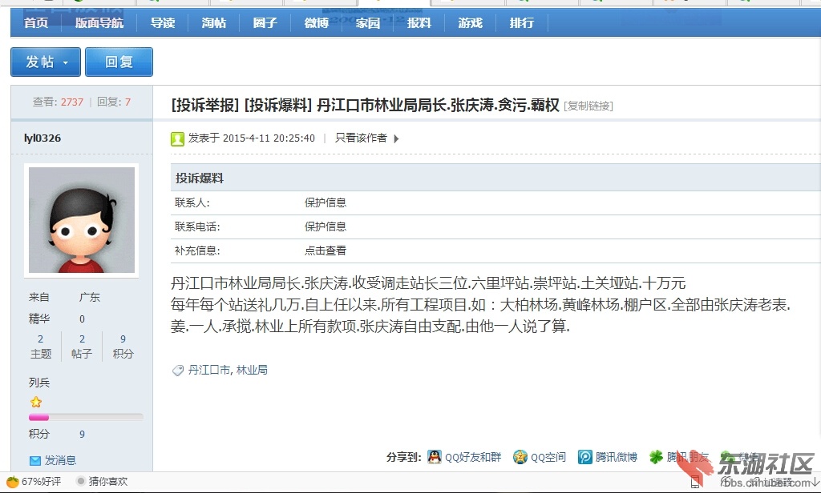Open the 林业局 tag
The width and height of the screenshot is (821, 493).
point(252,370)
